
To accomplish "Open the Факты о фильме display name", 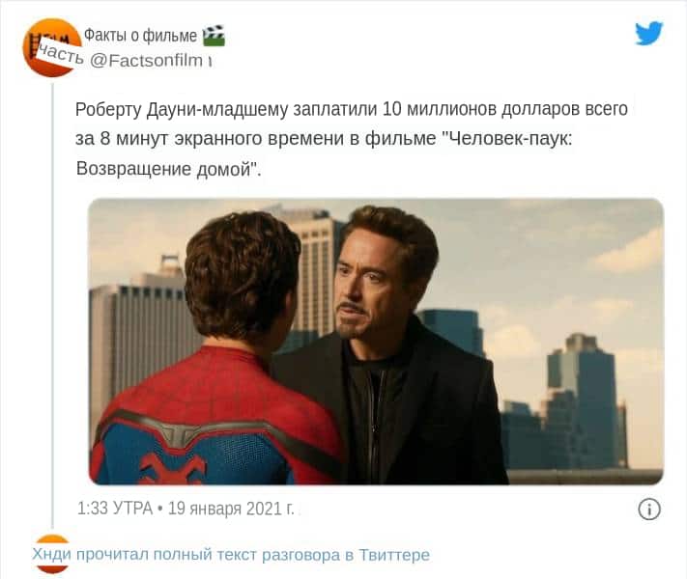I will pos(141,36).
